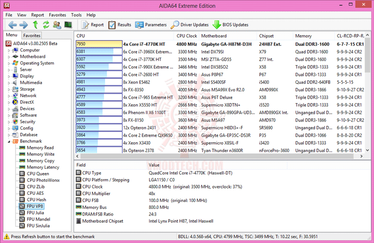Select the FPU Julia benchmark

tap(35, 213)
